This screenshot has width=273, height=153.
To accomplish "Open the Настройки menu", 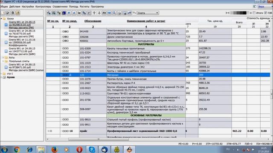I will tap(28, 7).
